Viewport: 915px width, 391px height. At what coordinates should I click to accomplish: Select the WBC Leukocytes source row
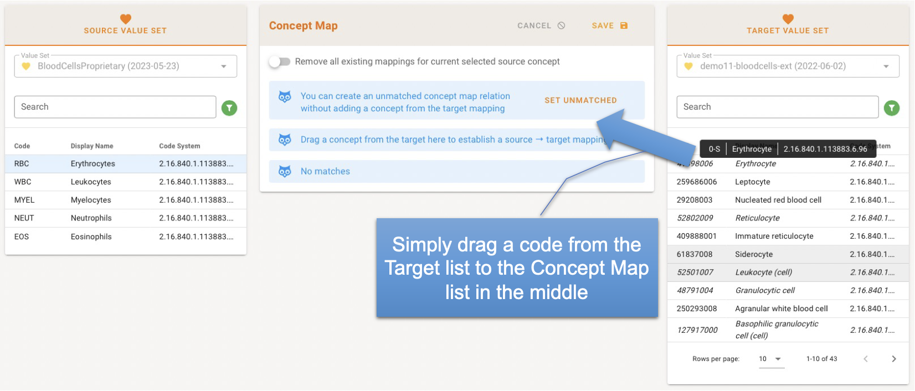[125, 182]
